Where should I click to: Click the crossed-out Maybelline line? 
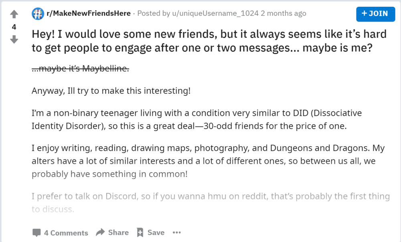[x=80, y=69]
